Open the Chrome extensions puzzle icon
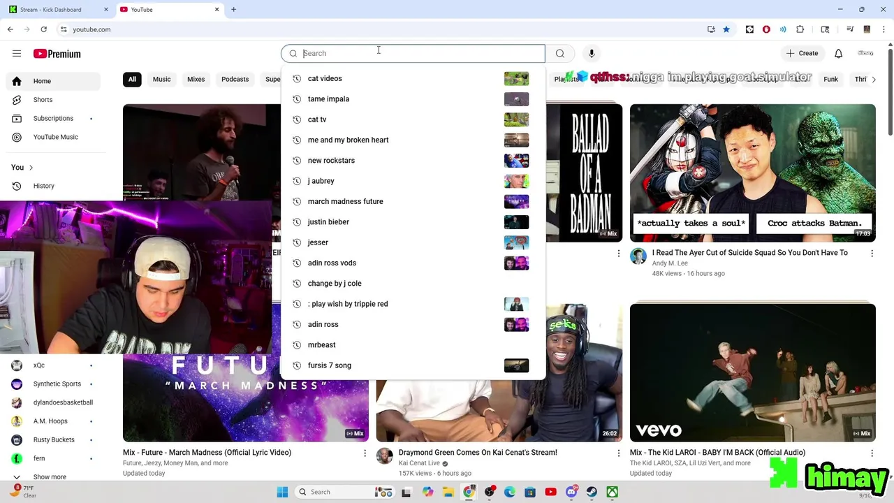894x503 pixels. 800,29
